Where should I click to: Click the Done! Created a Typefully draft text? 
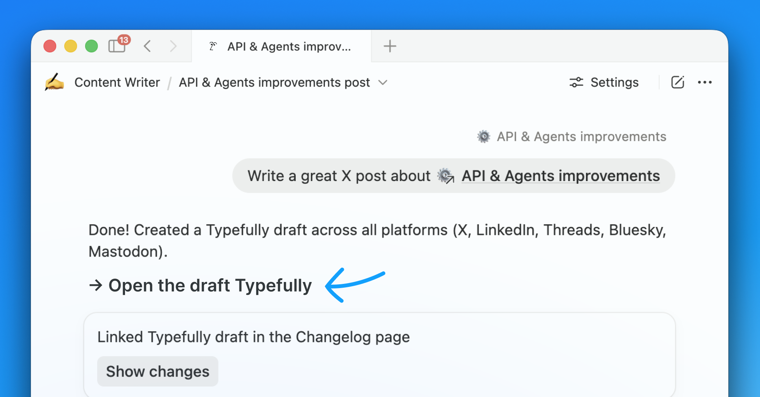[377, 241]
